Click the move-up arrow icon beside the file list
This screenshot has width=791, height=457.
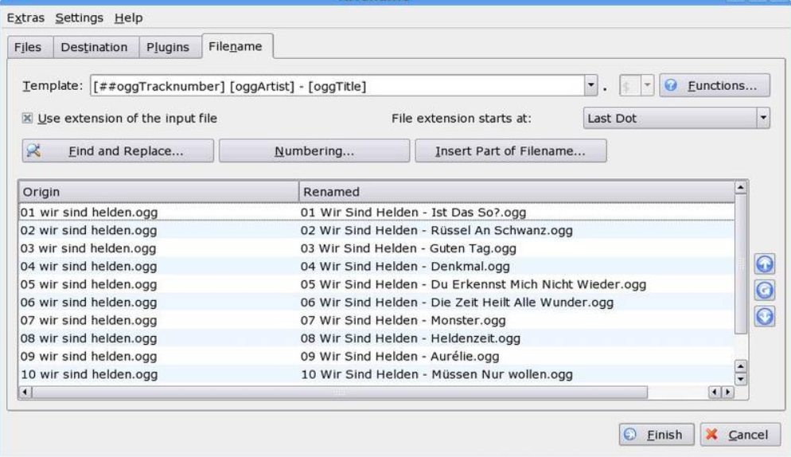click(765, 264)
